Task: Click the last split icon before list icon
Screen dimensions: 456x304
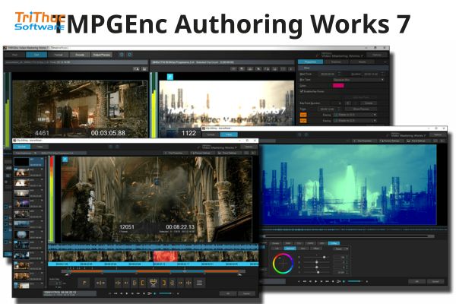Action: tap(188, 283)
